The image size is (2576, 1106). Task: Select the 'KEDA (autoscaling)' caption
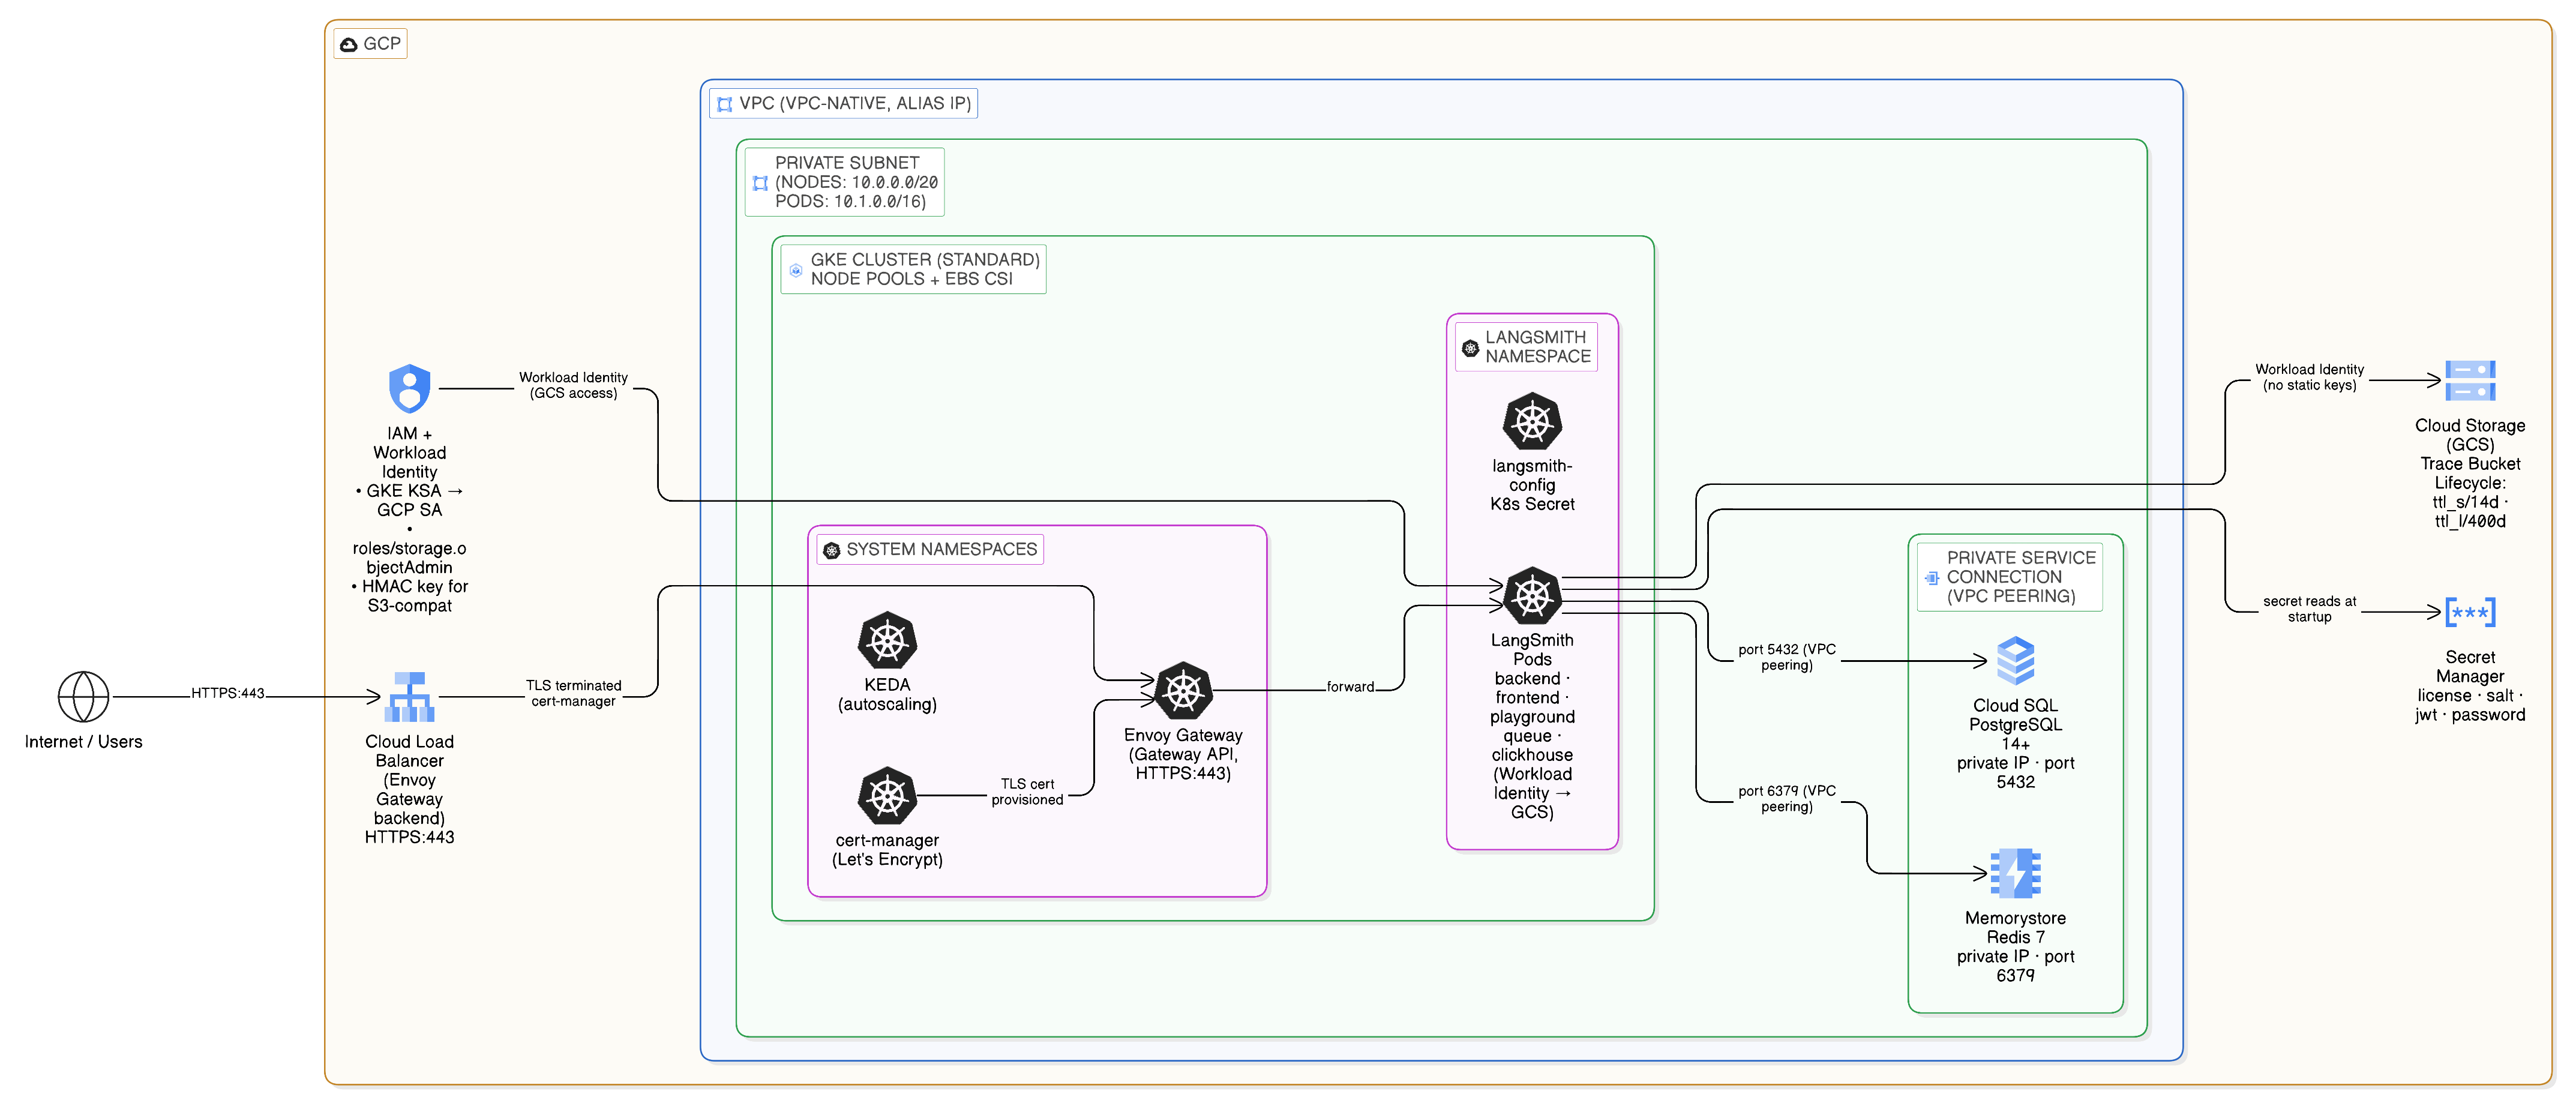pyautogui.click(x=887, y=695)
